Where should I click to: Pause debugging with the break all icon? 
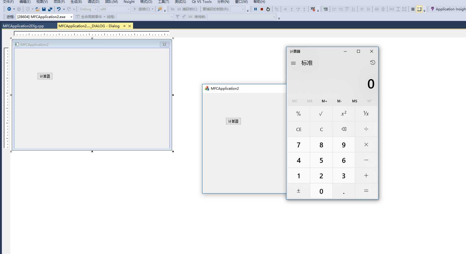[256, 9]
